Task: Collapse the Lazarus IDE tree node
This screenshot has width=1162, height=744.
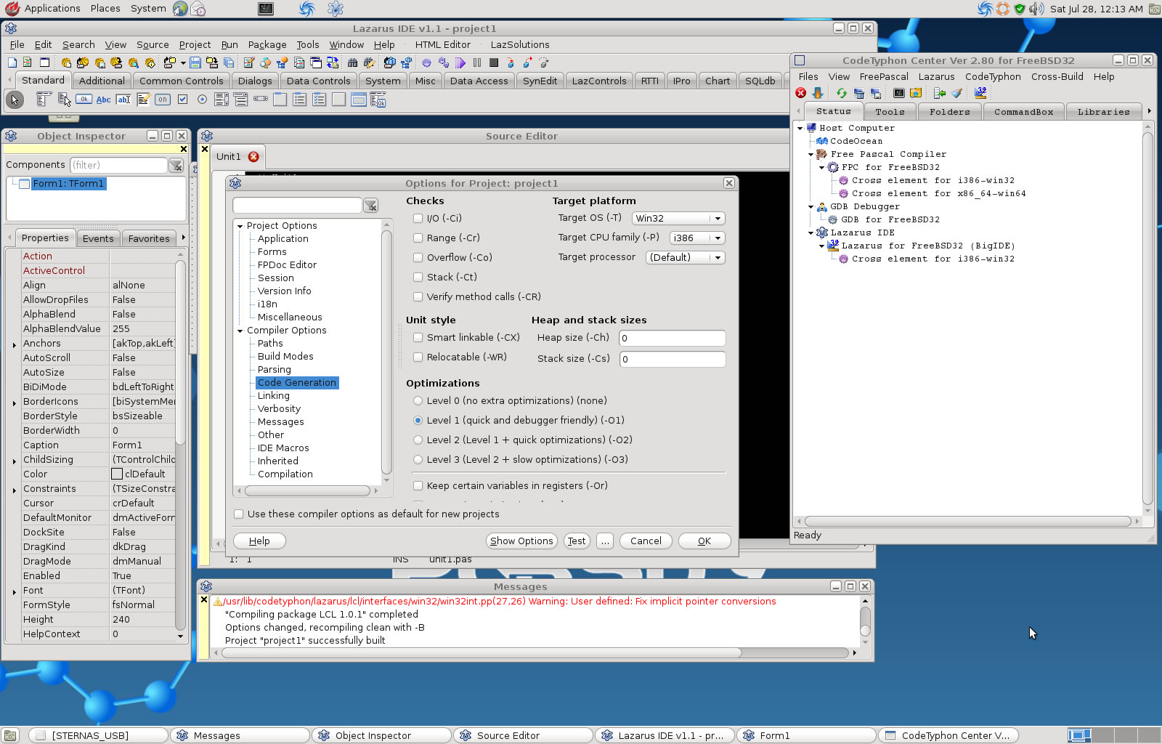Action: [811, 232]
